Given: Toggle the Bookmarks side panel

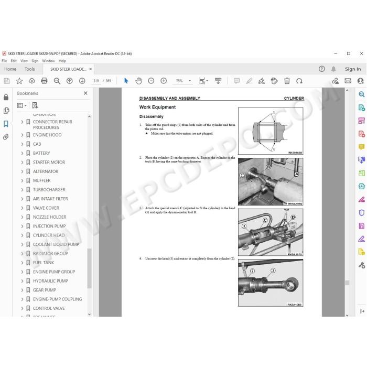Looking at the screenshot, I should [6, 124].
